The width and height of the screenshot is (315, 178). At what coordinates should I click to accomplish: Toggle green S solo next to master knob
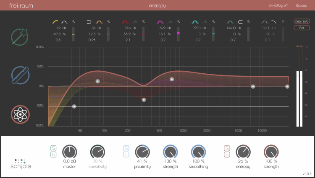pyautogui.click(x=53, y=148)
